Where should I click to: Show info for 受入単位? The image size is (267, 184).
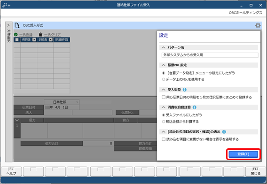185,90
